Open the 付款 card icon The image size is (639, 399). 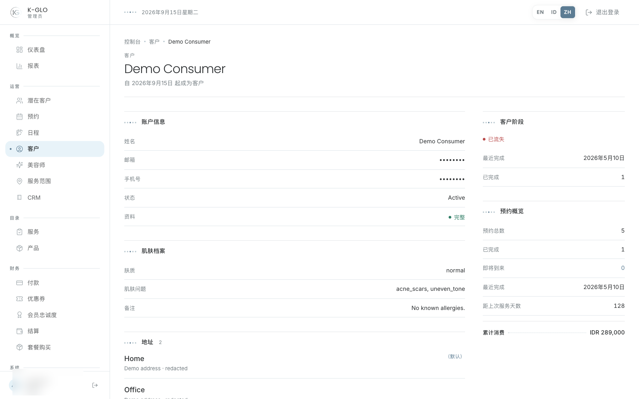(20, 283)
